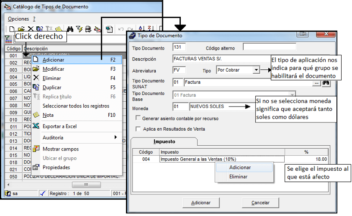Click the binoculars search icon in toolbar
Viewport: 352px width, 216px height.
(x=70, y=29)
